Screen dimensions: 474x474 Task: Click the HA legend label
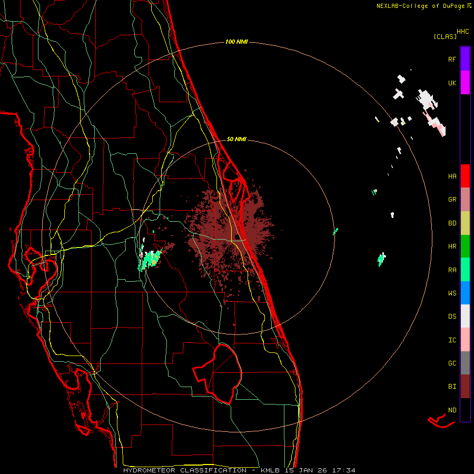(452, 176)
